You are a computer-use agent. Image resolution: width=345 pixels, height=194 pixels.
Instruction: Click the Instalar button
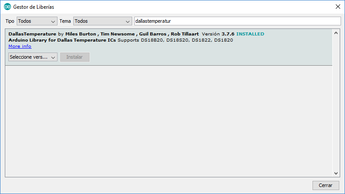[x=75, y=57]
